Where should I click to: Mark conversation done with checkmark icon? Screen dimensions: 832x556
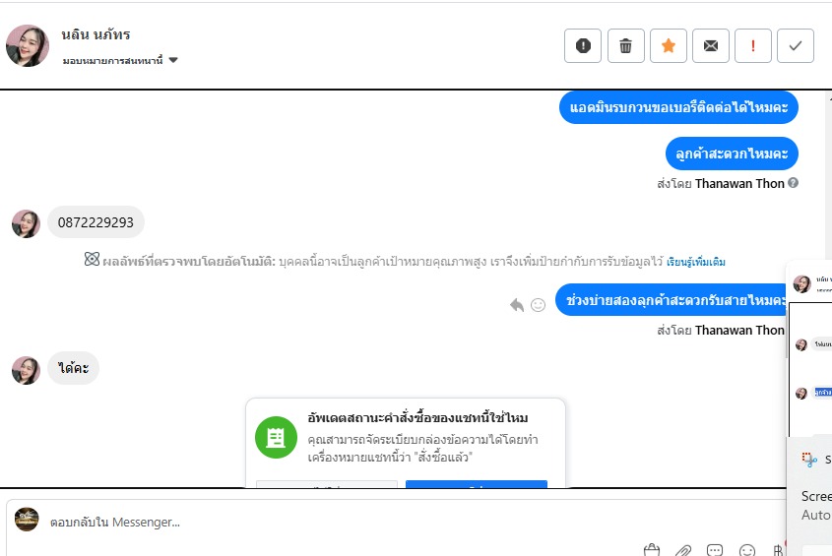tap(796, 46)
